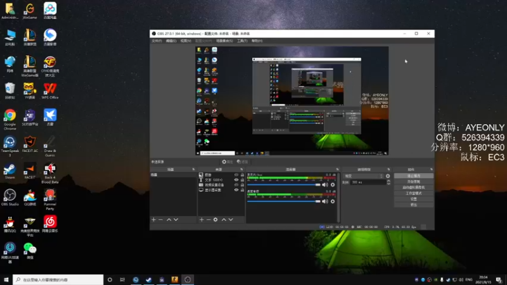The height and width of the screenshot is (285, 507).
Task: Open gear settings for 麦克风/Aux mixer channel
Action: tap(332, 184)
